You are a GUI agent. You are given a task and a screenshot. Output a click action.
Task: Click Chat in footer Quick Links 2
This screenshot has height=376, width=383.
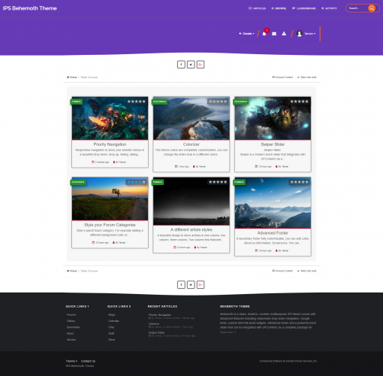(x=111, y=327)
